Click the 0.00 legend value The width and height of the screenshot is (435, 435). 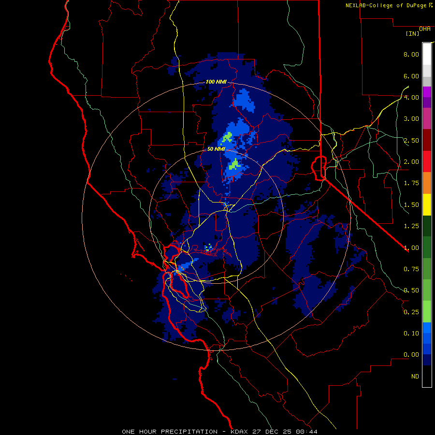tap(411, 355)
